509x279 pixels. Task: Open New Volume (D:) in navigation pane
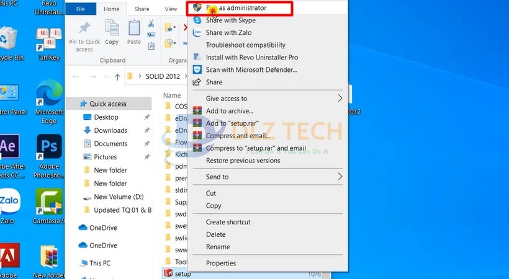click(x=119, y=197)
